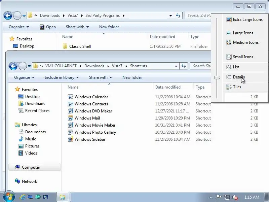Open recent pages arrow in Shortcuts window
The image size is (269, 202).
(x=29, y=66)
